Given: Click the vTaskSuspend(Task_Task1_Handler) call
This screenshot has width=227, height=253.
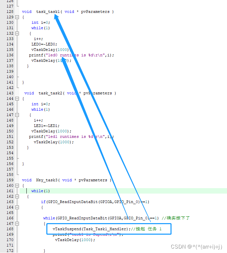Looking at the screenshot, I should [92, 229].
